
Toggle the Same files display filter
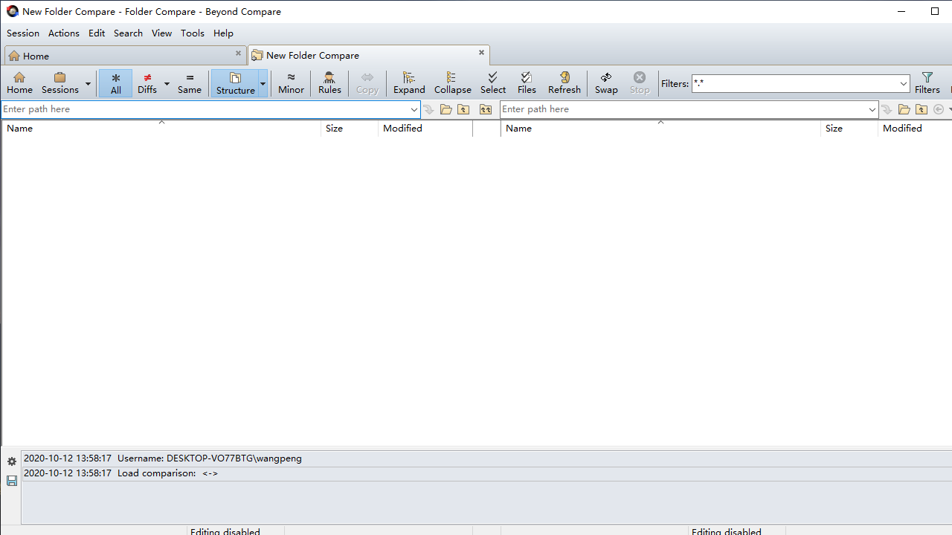tap(190, 82)
